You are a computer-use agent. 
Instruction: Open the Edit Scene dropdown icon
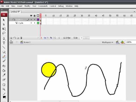point(117,42)
